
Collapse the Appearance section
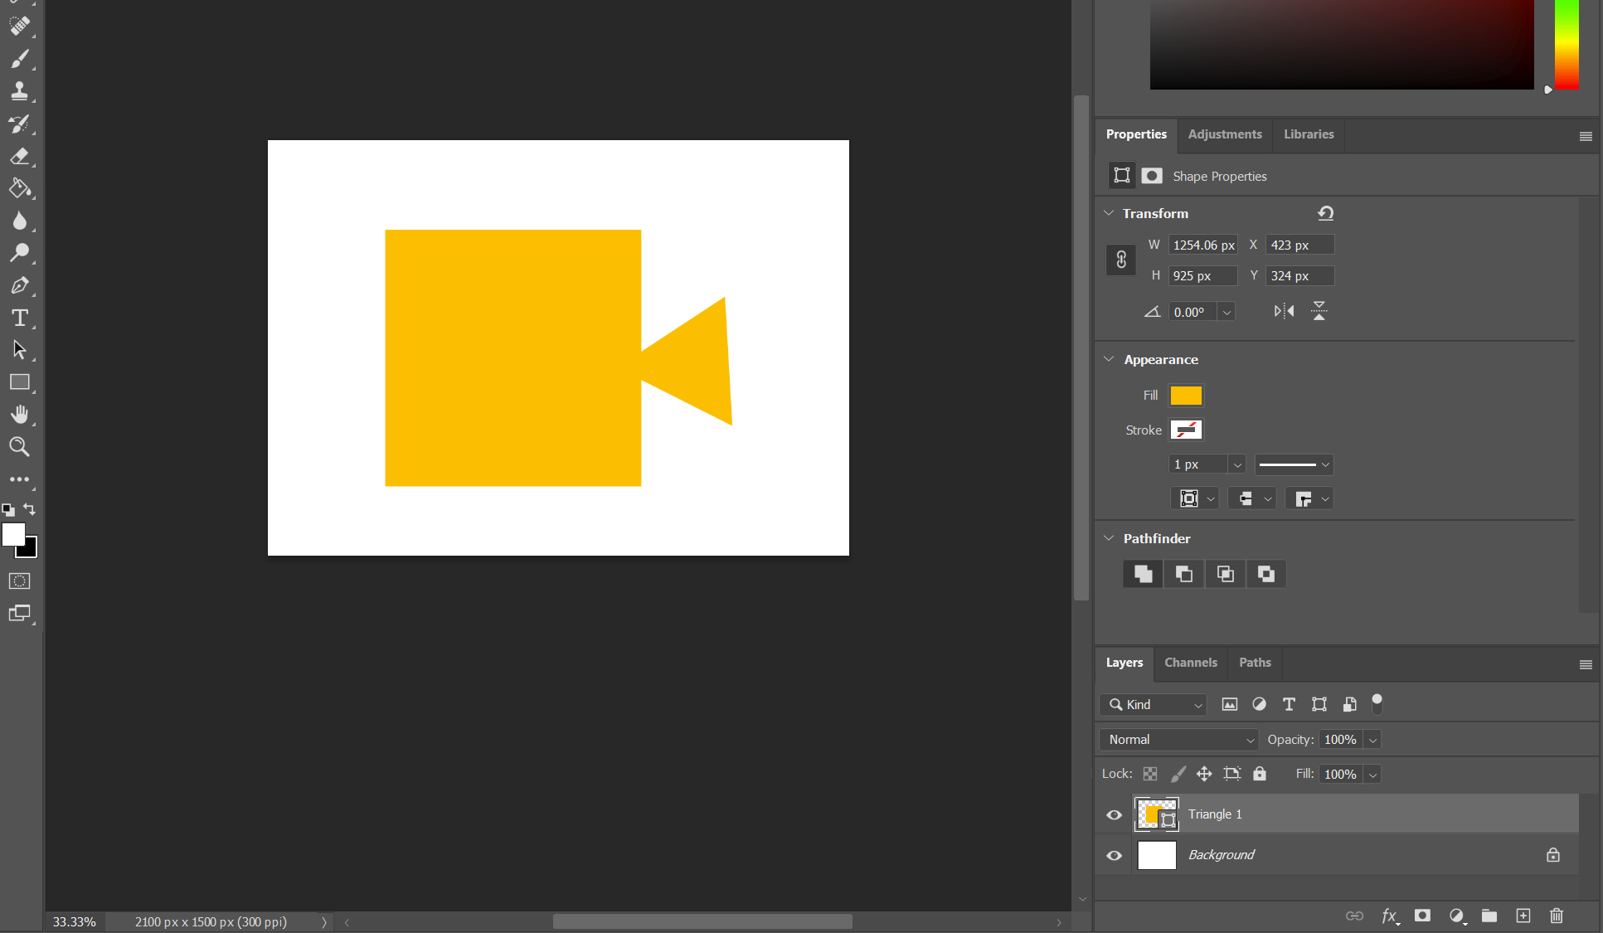[x=1109, y=359]
